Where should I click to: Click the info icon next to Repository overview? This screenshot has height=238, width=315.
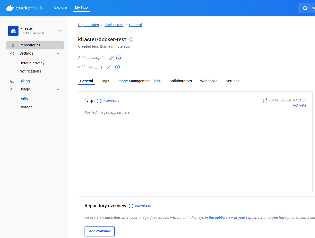[x=131, y=206]
